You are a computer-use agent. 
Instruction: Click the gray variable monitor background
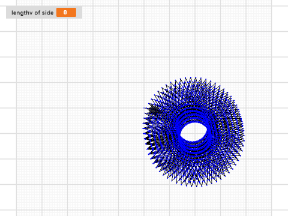44,13
